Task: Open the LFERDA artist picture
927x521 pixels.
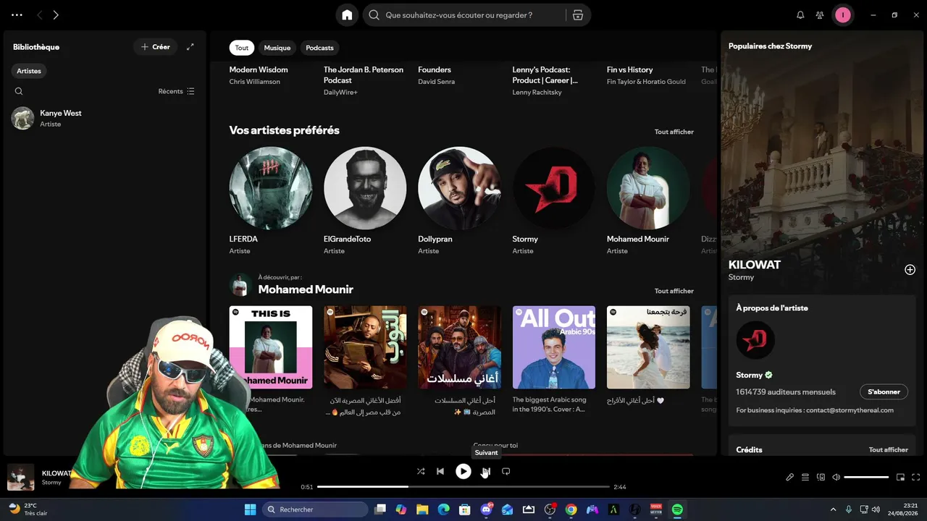Action: [x=271, y=188]
